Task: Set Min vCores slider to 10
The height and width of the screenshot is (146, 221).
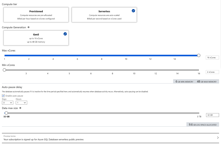Action: tap(134, 70)
